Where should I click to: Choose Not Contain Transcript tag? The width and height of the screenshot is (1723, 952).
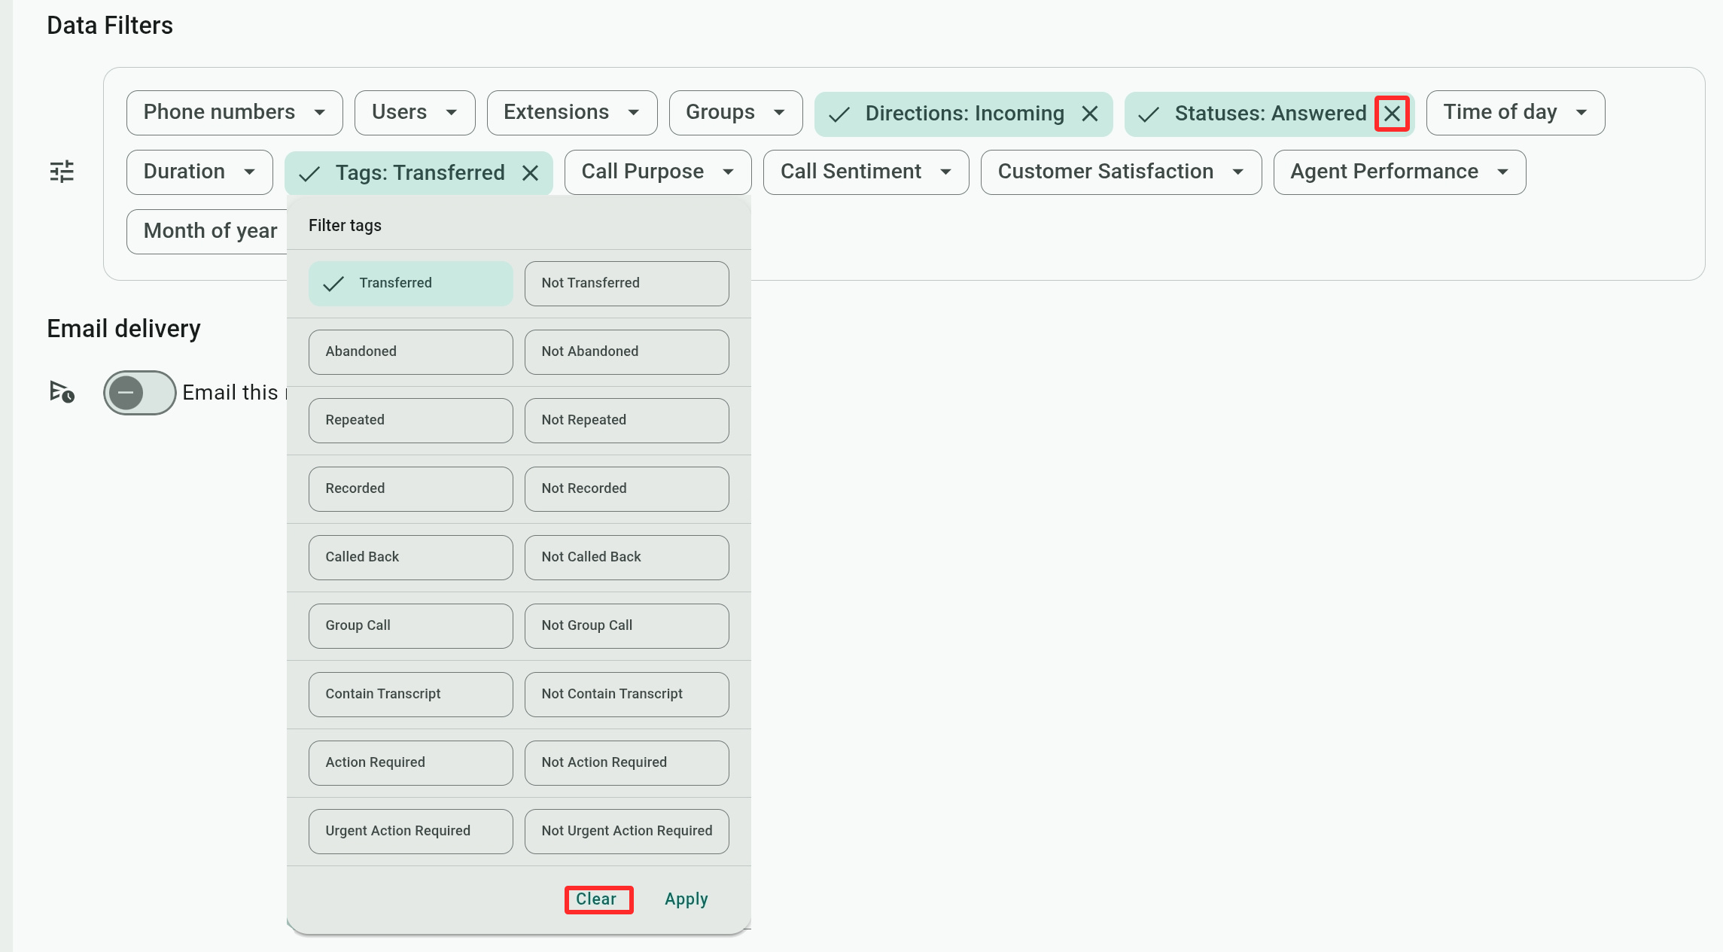tap(626, 694)
